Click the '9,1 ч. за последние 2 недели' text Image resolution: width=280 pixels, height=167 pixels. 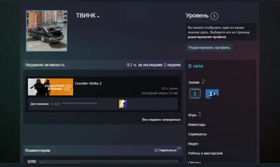(154, 65)
